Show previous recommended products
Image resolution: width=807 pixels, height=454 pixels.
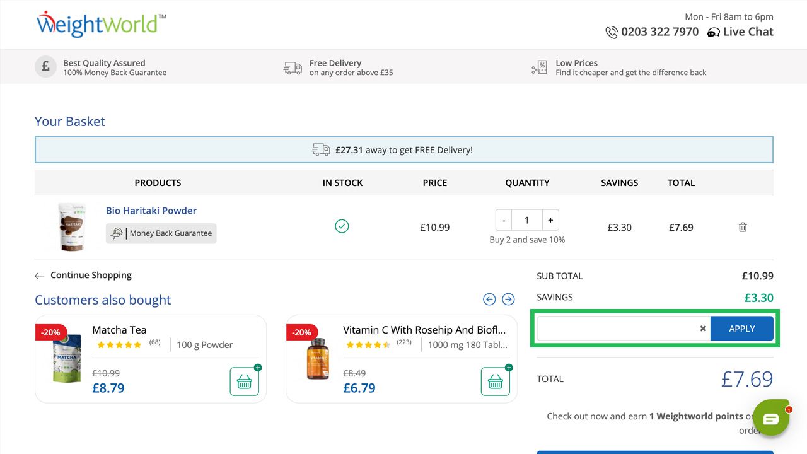click(489, 300)
